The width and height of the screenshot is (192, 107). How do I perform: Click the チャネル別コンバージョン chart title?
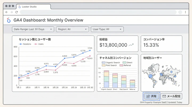tap(115, 58)
